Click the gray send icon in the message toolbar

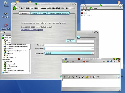[98, 77]
